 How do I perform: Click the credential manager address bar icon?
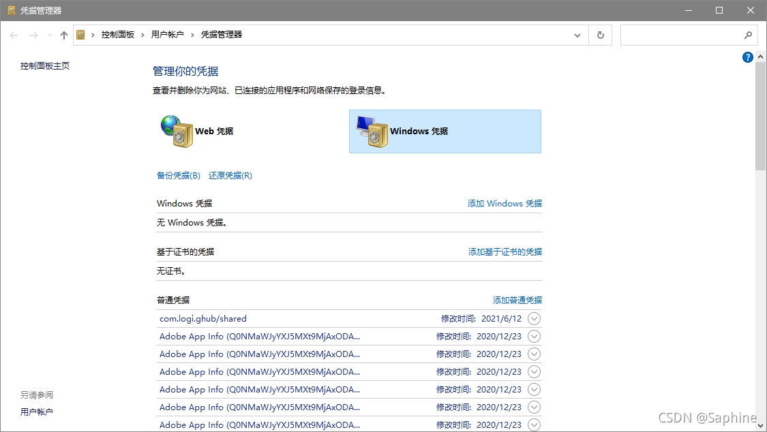[80, 35]
